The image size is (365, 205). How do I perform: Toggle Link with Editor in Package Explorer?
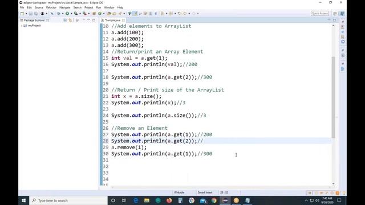click(x=70, y=20)
